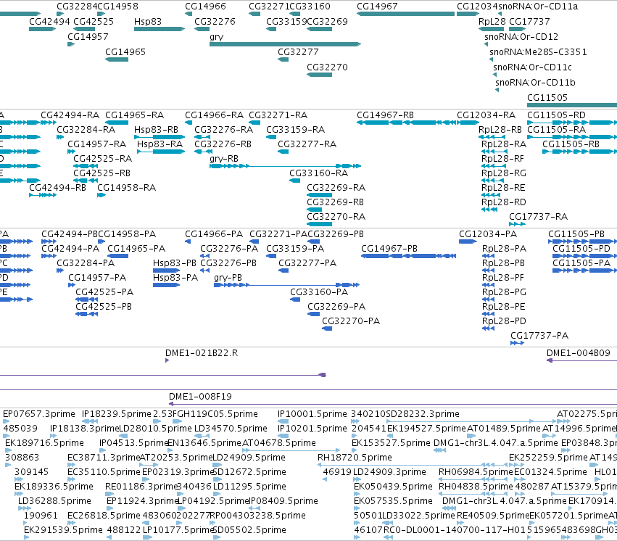The width and height of the screenshot is (617, 541).
Task: Select the Hsp83-RA transcript glyph
Action: point(161,152)
